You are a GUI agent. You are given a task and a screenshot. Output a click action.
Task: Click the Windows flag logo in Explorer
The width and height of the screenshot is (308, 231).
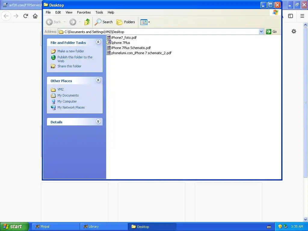point(276,12)
